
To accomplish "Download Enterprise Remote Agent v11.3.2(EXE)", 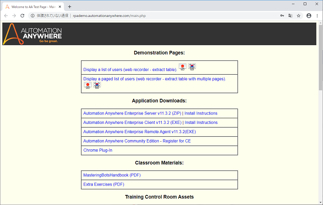I will [x=139, y=132].
